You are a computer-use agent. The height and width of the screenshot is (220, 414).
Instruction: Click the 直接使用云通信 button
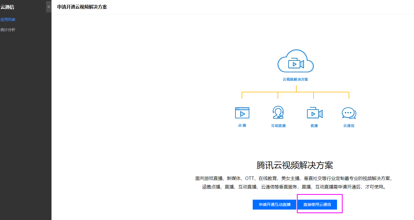[317, 204]
